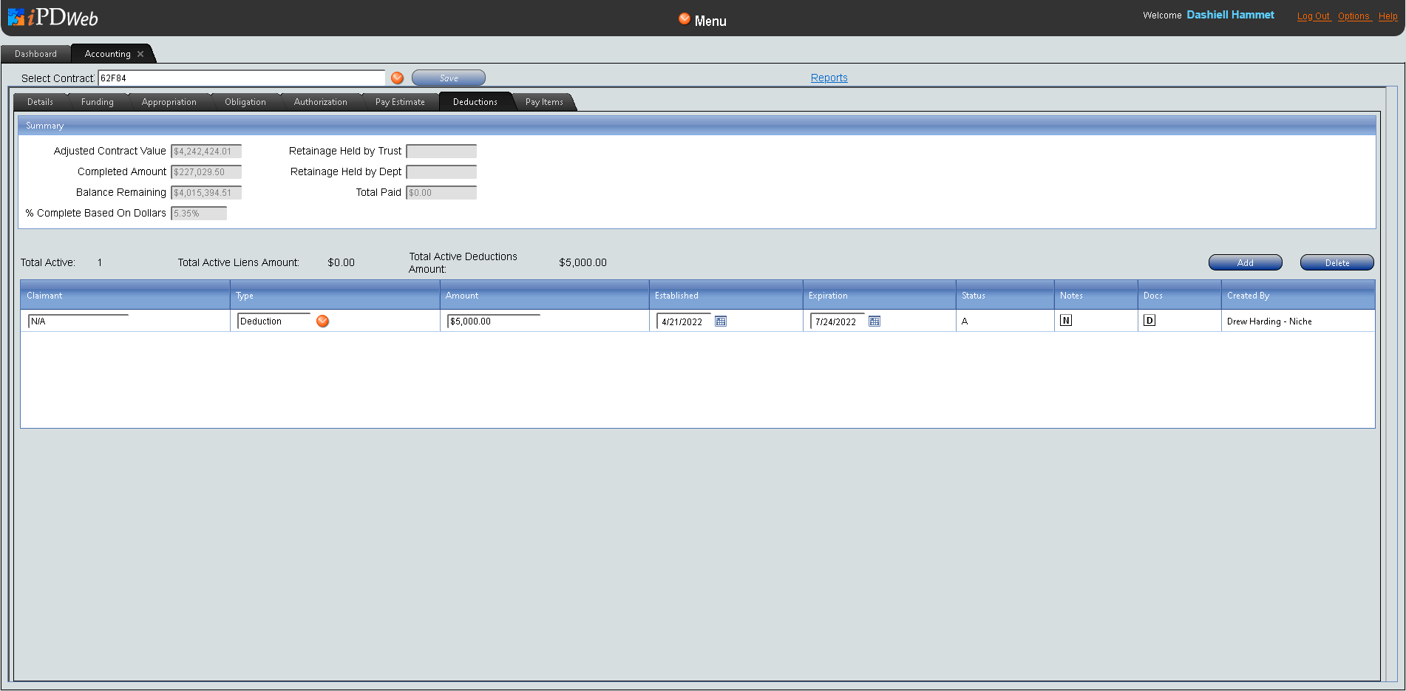Switch to the Funding tab
The image size is (1406, 691).
coord(98,102)
